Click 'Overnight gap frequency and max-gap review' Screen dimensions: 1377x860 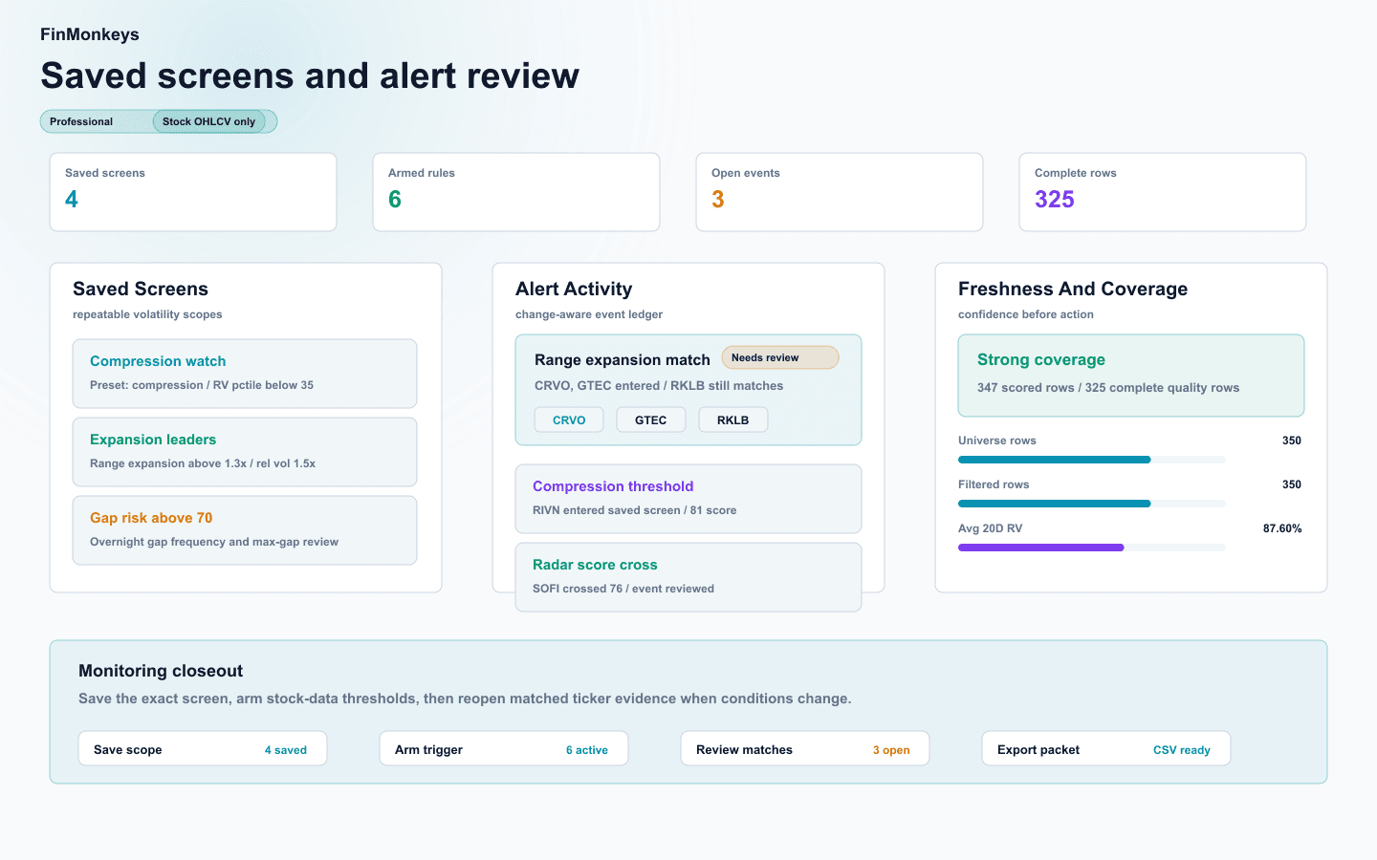coord(214,542)
